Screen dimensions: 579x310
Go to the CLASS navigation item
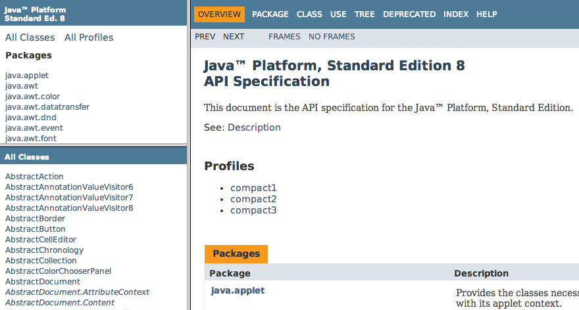tap(309, 14)
